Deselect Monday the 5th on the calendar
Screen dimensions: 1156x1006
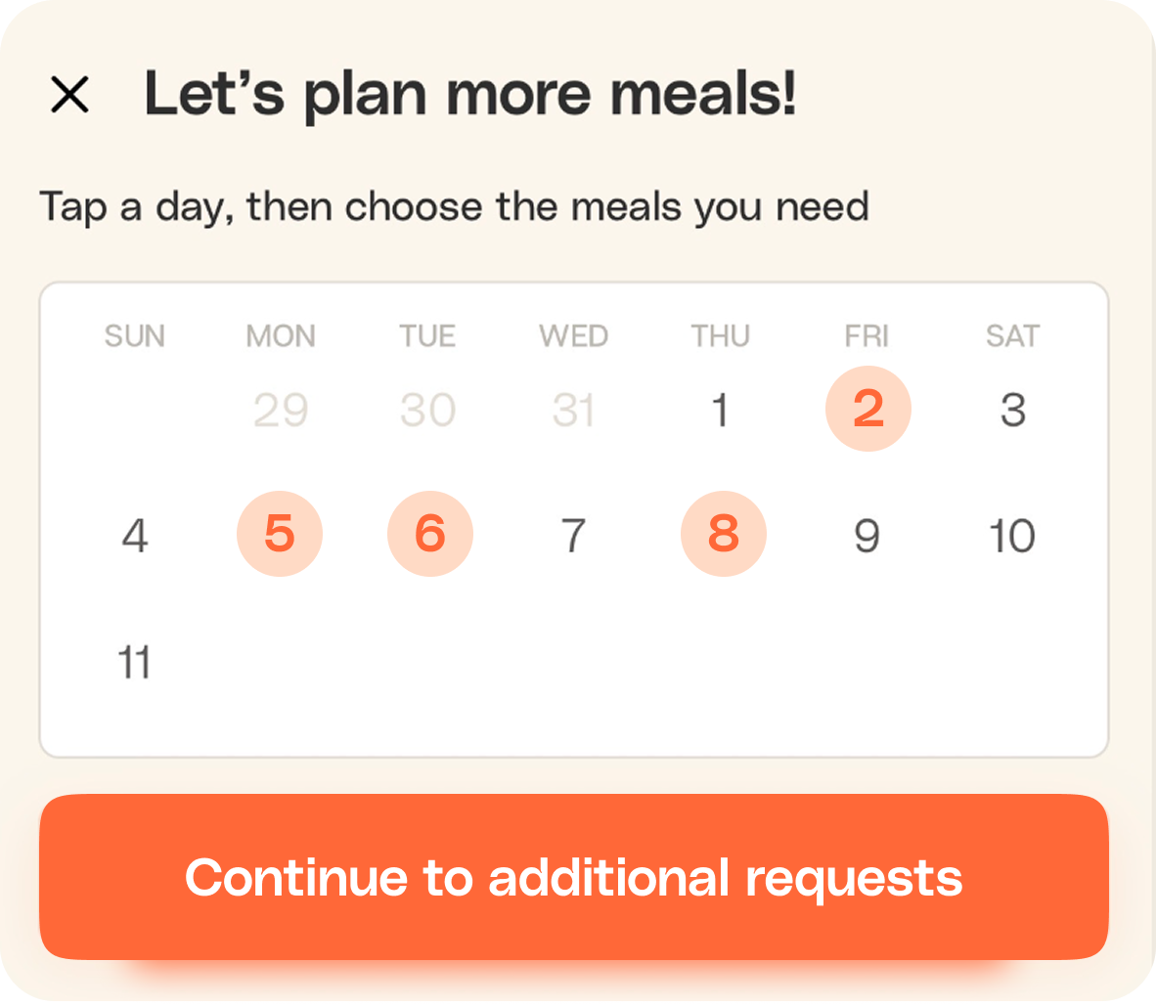click(x=280, y=534)
